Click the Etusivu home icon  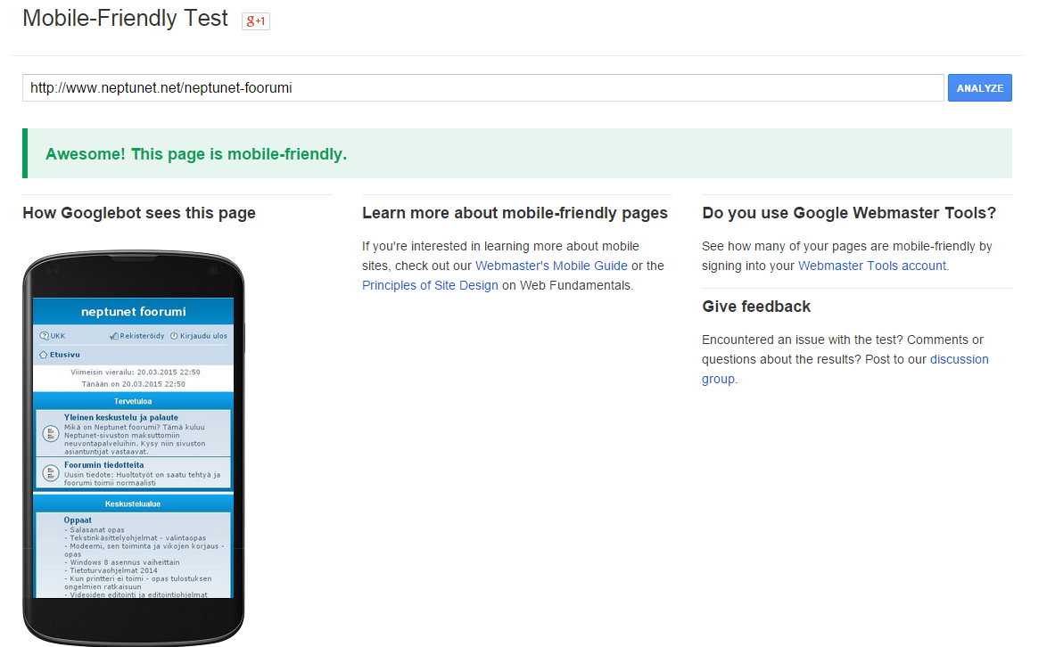[x=43, y=355]
